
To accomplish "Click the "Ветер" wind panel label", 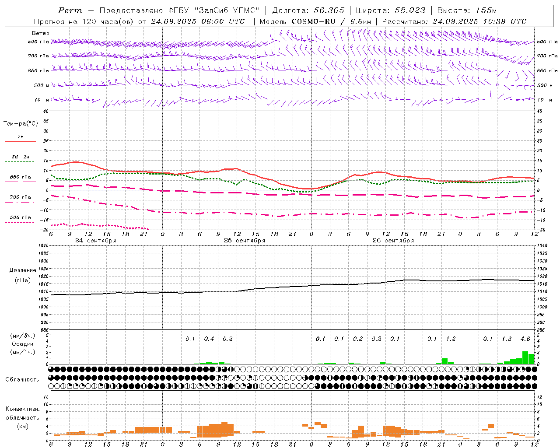I will click(40, 33).
